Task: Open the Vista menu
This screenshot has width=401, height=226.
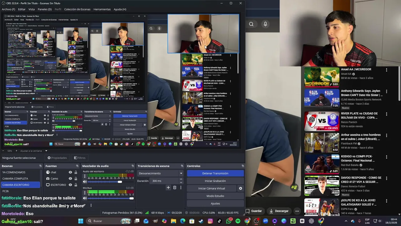Action: click(x=32, y=9)
